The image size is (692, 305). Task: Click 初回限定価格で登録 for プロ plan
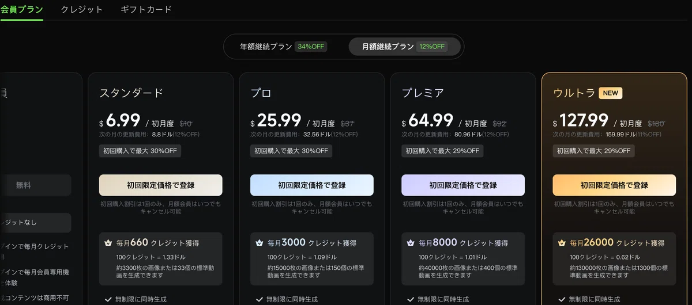(x=312, y=185)
